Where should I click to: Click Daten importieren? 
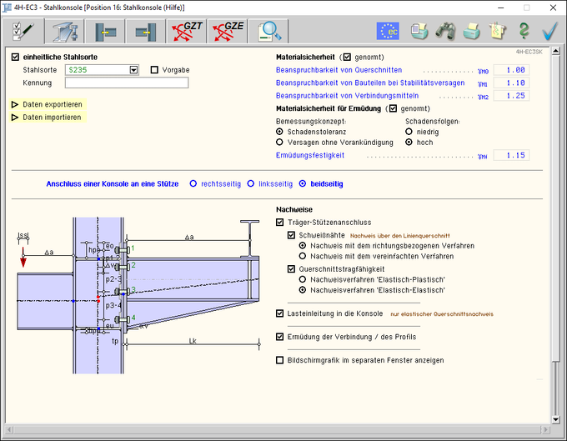tap(52, 118)
